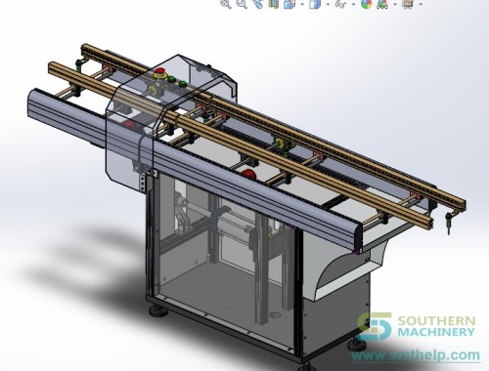
Task: Expand the View Settings dropdown arrow
Action: tap(421, 4)
